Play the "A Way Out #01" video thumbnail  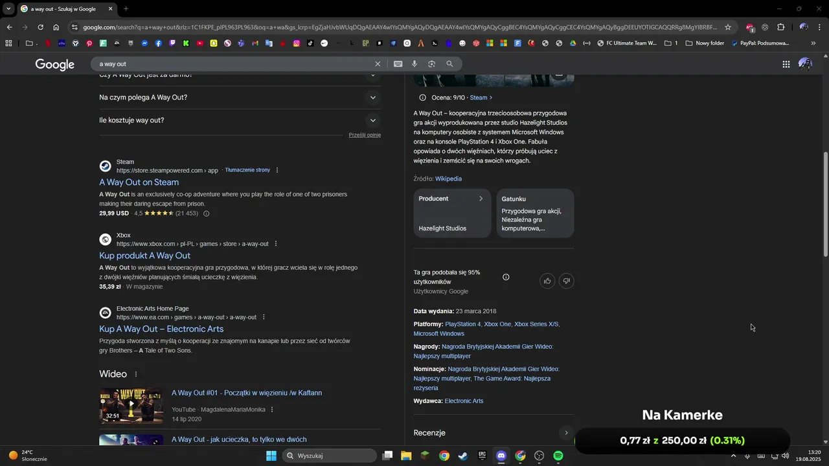(x=131, y=405)
